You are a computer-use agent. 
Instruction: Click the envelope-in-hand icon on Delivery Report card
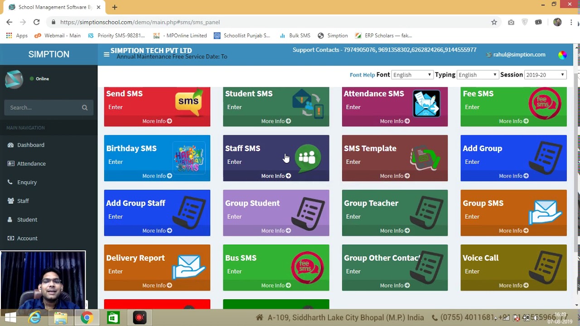pos(189,267)
